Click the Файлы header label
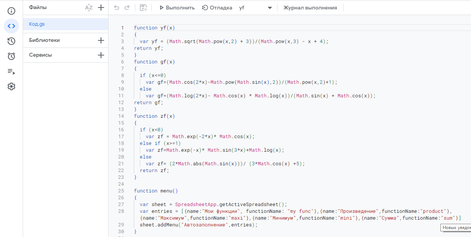This screenshot has width=471, height=237. pyautogui.click(x=38, y=8)
